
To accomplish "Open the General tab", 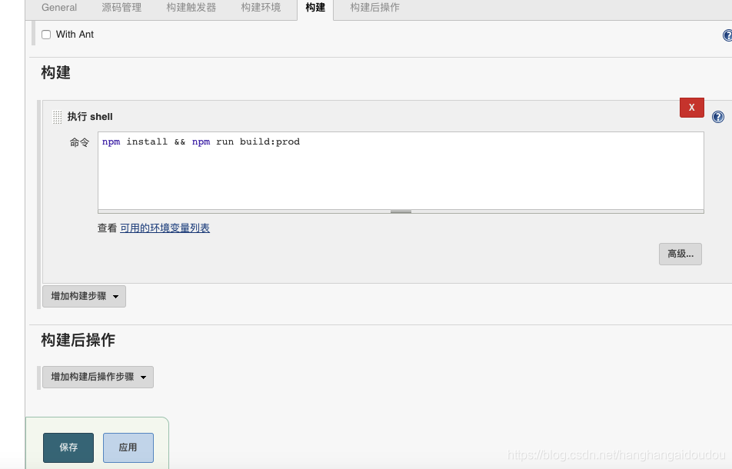I will (59, 8).
